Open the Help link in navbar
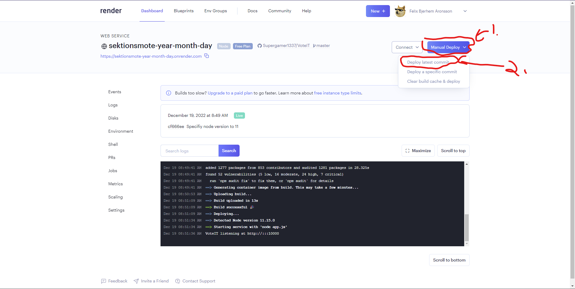 click(306, 11)
